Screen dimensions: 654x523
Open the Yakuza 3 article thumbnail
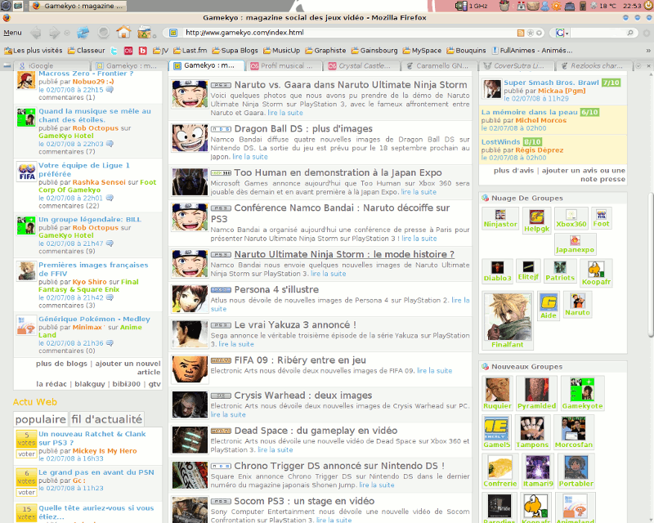[190, 334]
